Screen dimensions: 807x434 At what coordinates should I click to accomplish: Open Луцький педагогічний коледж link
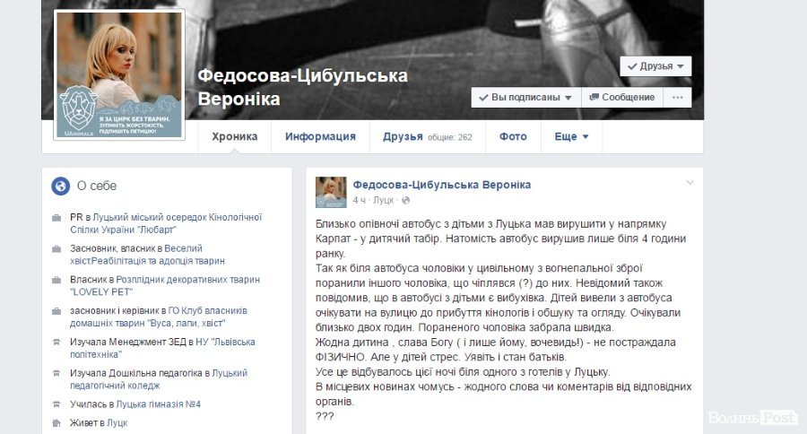pos(159,379)
